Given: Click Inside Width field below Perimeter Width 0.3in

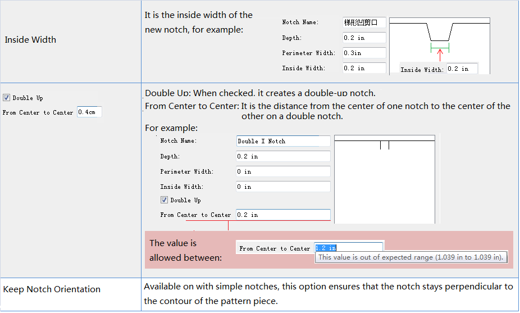Looking at the screenshot, I should (364, 68).
